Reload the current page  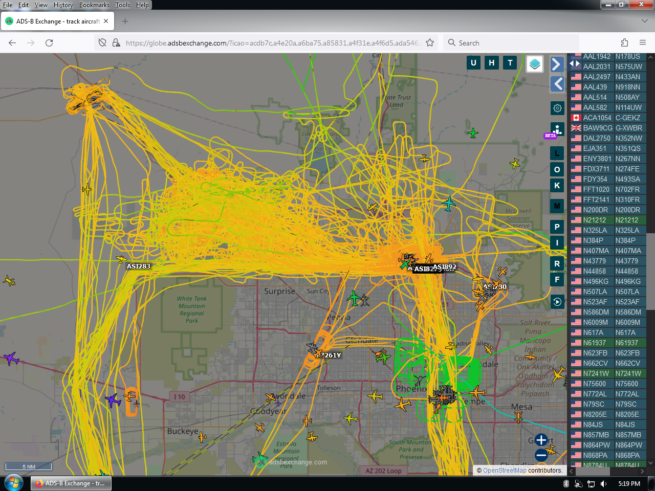[x=49, y=43]
